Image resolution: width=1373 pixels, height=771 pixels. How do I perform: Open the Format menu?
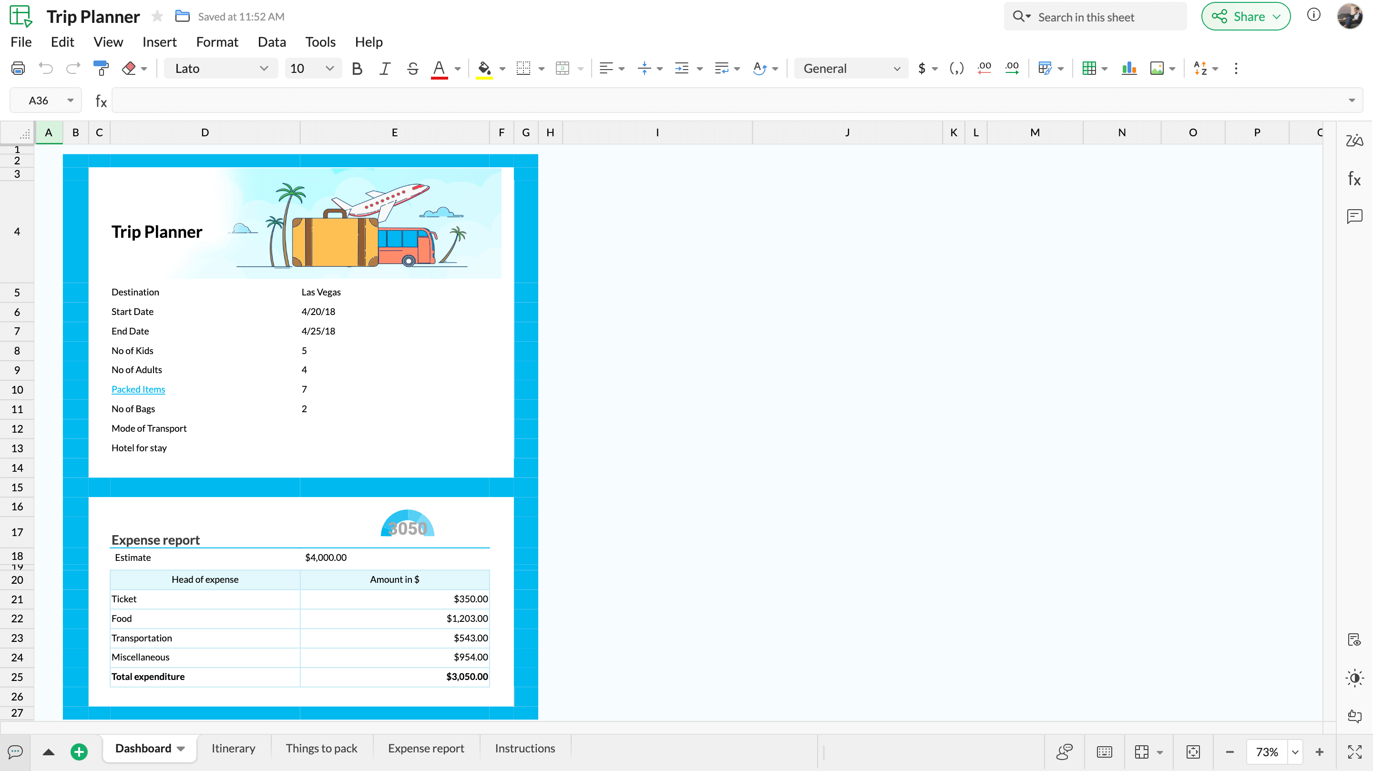click(x=217, y=41)
